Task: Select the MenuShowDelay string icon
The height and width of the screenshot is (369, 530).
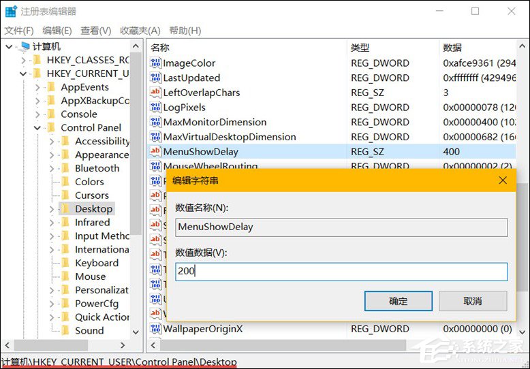Action: (x=155, y=152)
